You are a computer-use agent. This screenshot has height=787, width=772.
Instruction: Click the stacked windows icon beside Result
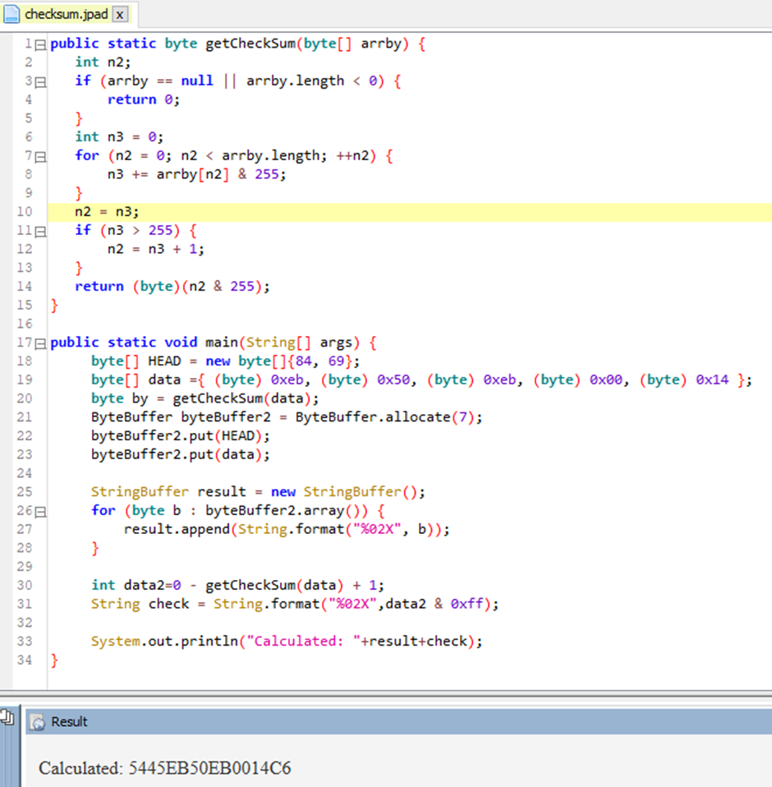(x=8, y=718)
